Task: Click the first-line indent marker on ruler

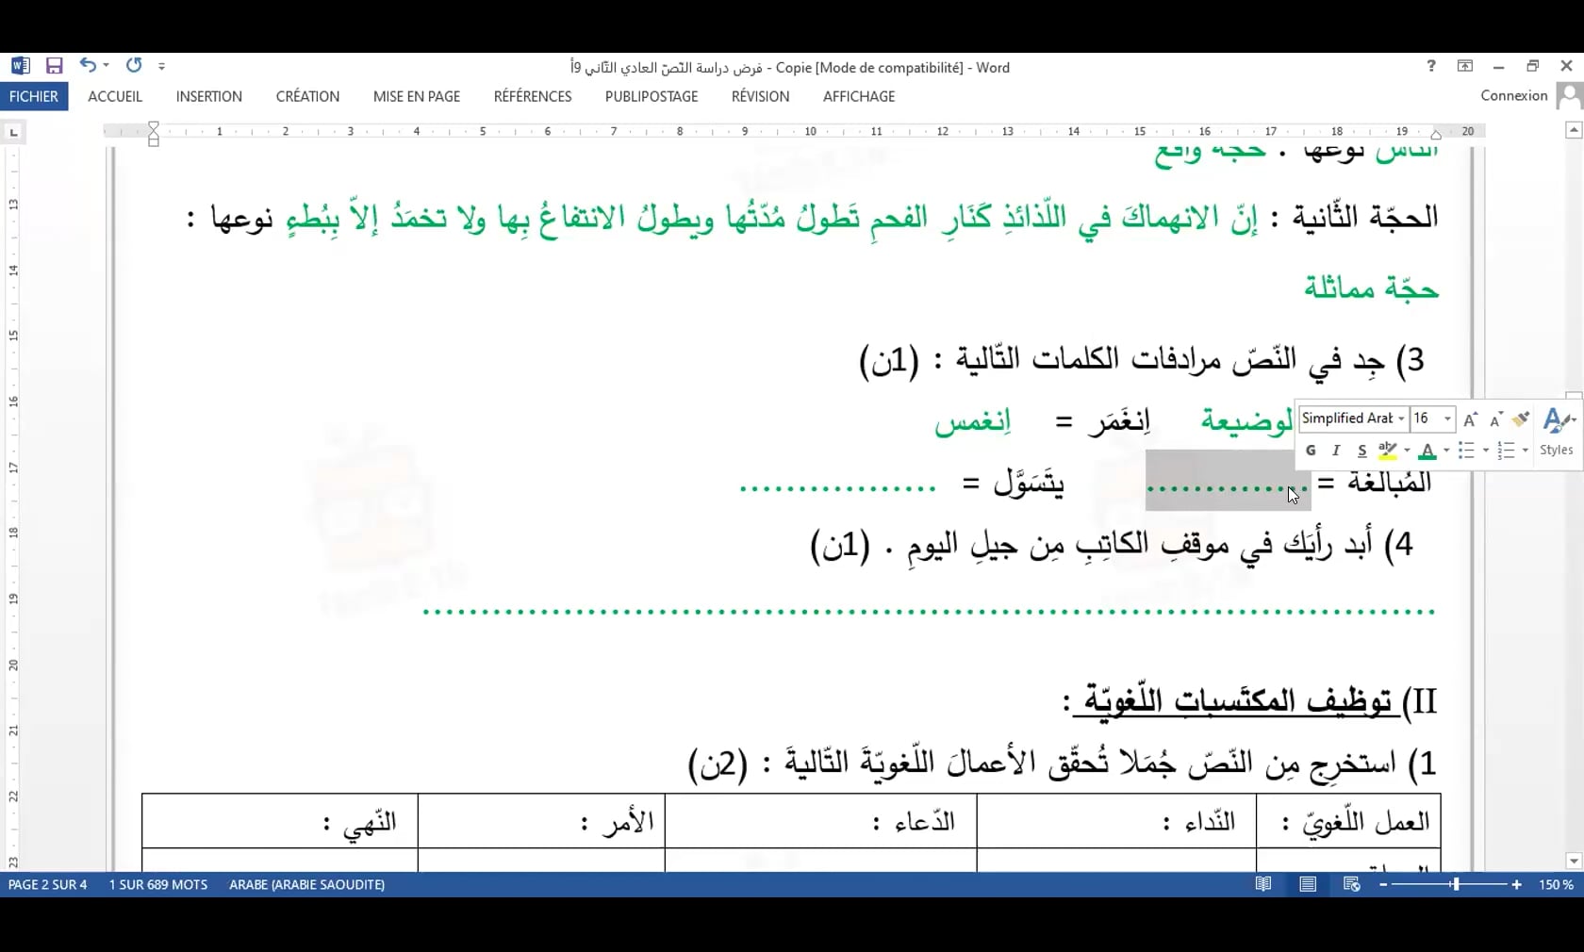Action: pyautogui.click(x=154, y=126)
